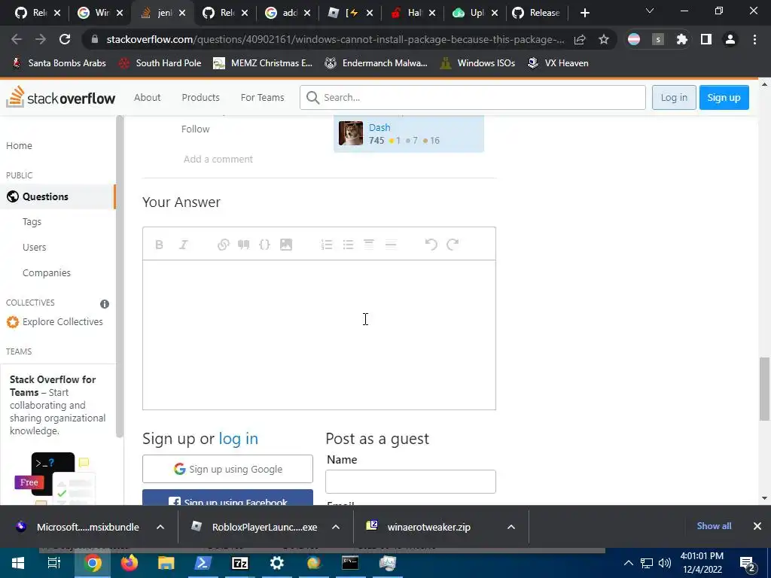Open the About link in header

tap(147, 97)
